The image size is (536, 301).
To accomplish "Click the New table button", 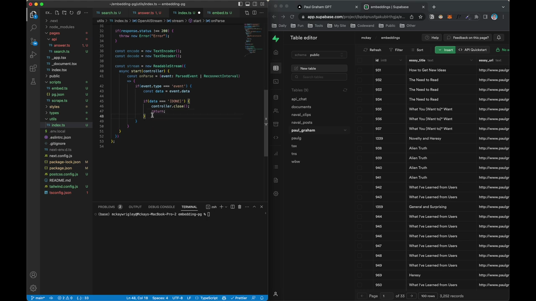I will pyautogui.click(x=319, y=69).
